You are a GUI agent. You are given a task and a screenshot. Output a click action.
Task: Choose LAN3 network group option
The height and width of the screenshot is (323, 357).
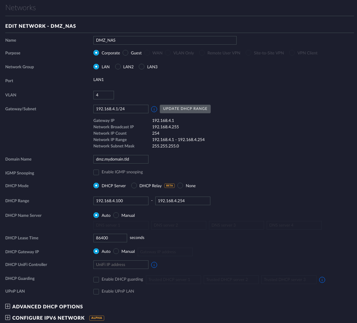(x=142, y=67)
